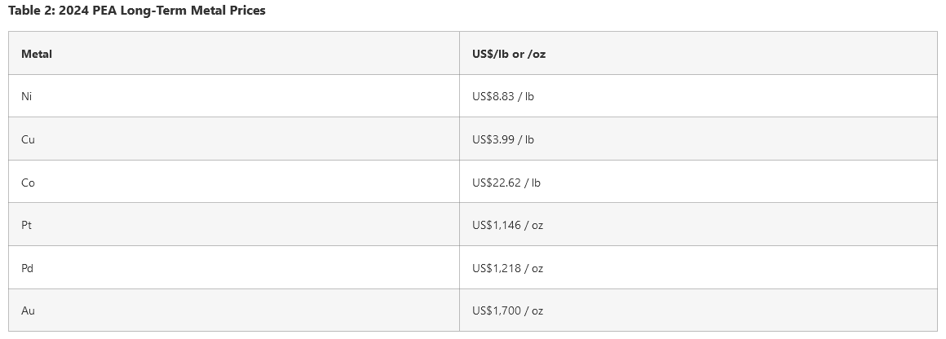Select the Ni metal cell

tap(27, 96)
